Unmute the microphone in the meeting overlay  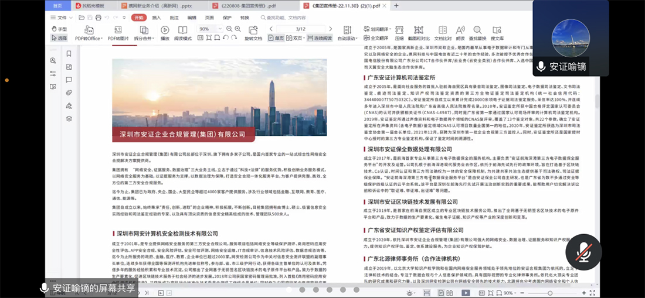[x=583, y=252]
